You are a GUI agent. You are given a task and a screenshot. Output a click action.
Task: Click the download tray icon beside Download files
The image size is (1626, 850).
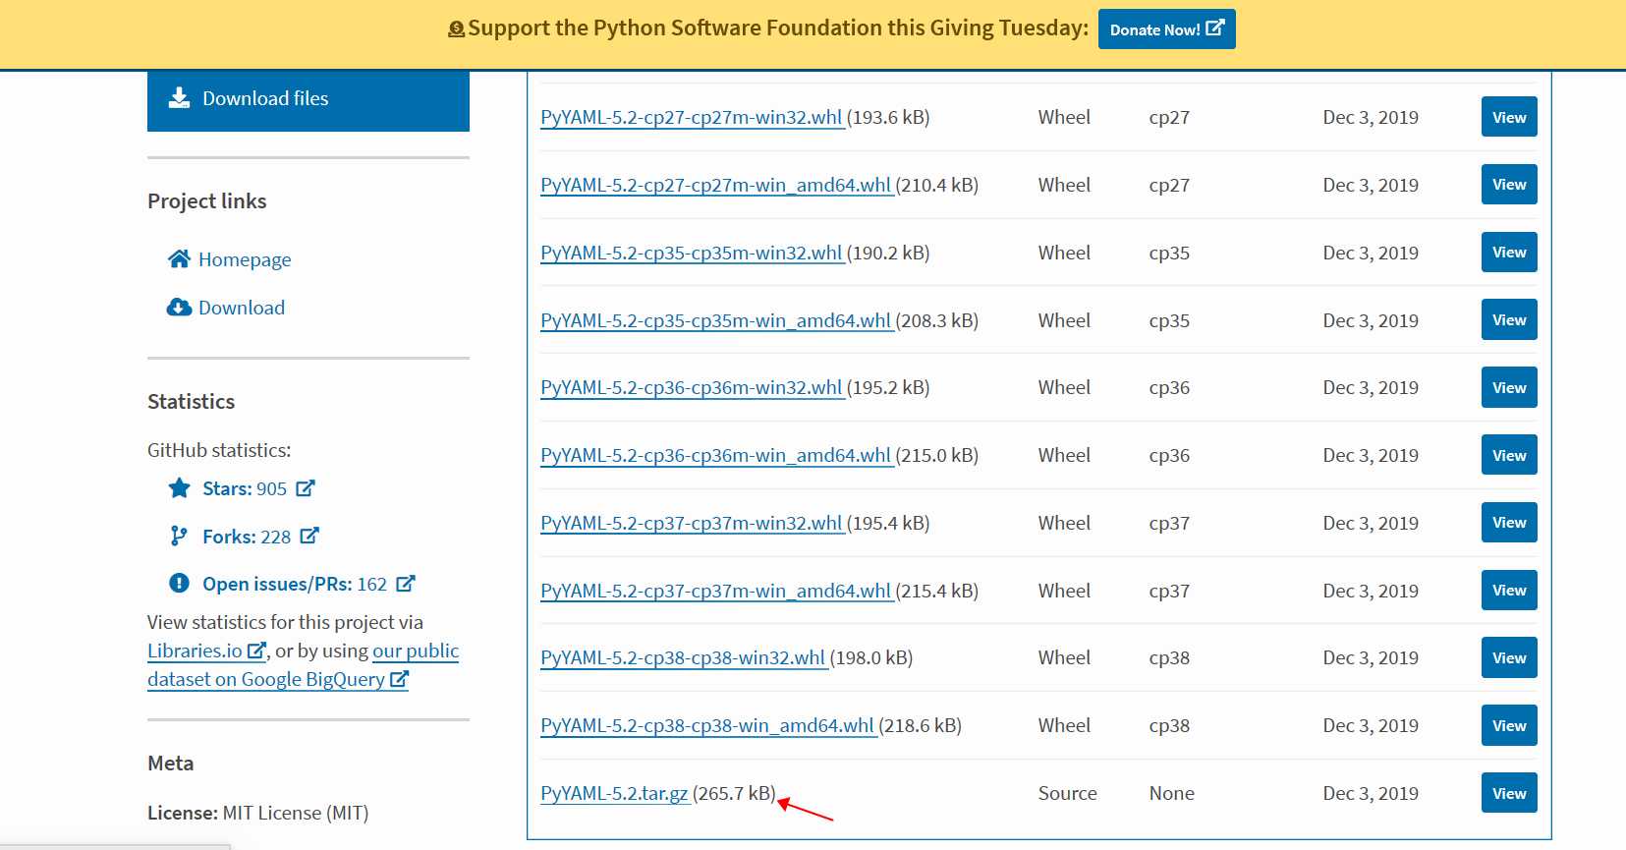[x=179, y=98]
